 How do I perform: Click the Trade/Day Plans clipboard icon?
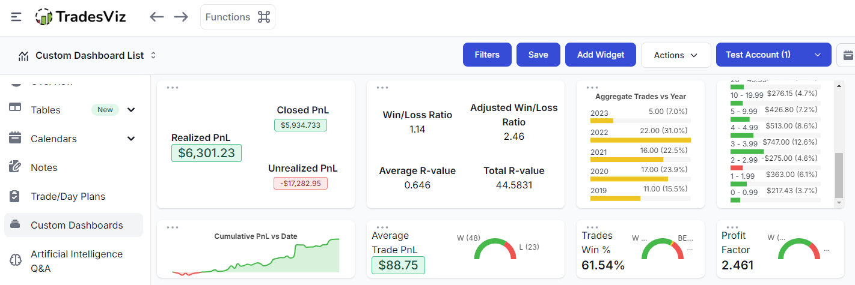coord(15,196)
